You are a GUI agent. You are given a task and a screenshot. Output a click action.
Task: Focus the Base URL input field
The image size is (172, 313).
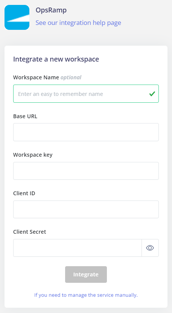pos(86,132)
